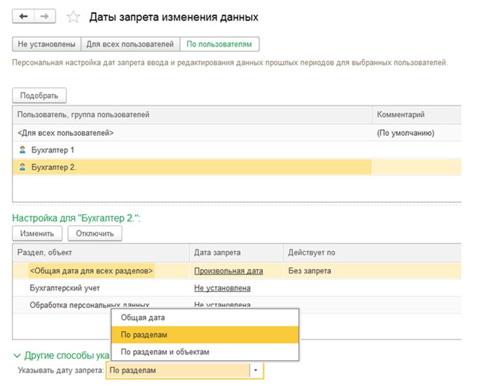
Task: Click the 'По разделам' combo box field
Action: coord(178,370)
